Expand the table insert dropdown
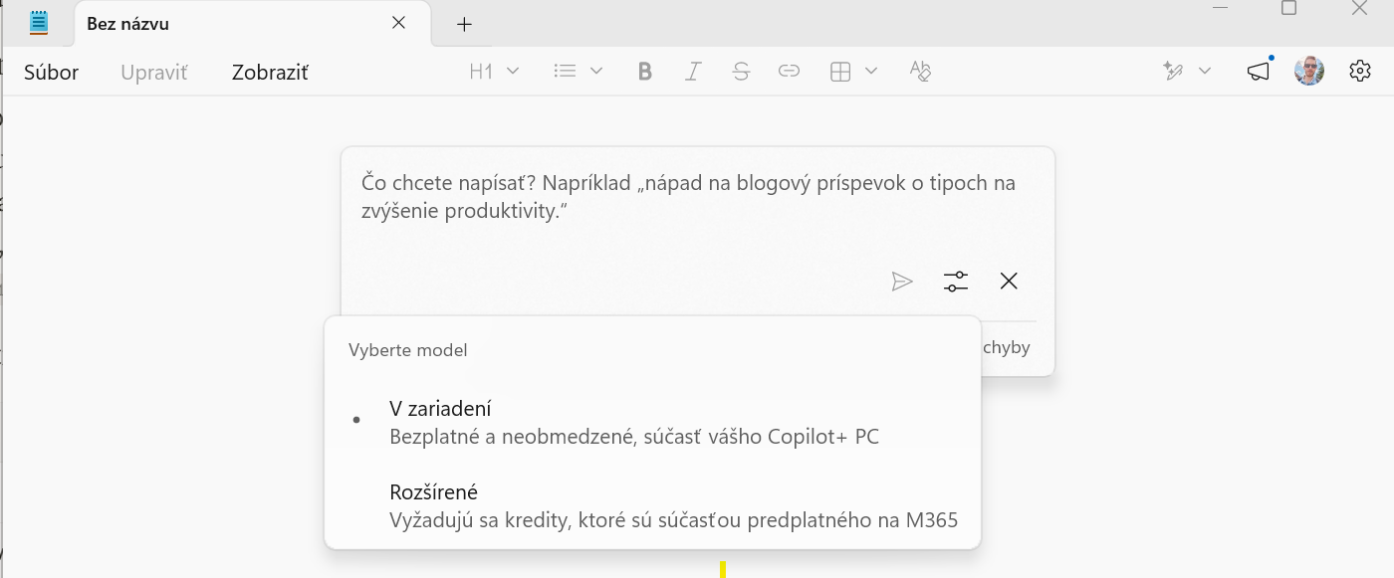This screenshot has height=578, width=1394. click(x=853, y=72)
